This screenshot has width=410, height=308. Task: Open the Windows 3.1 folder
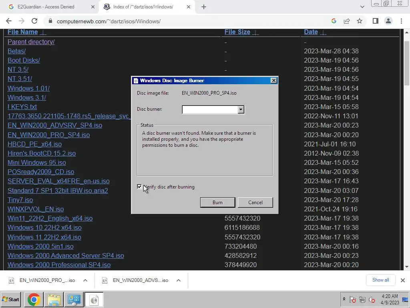pyautogui.click(x=27, y=98)
